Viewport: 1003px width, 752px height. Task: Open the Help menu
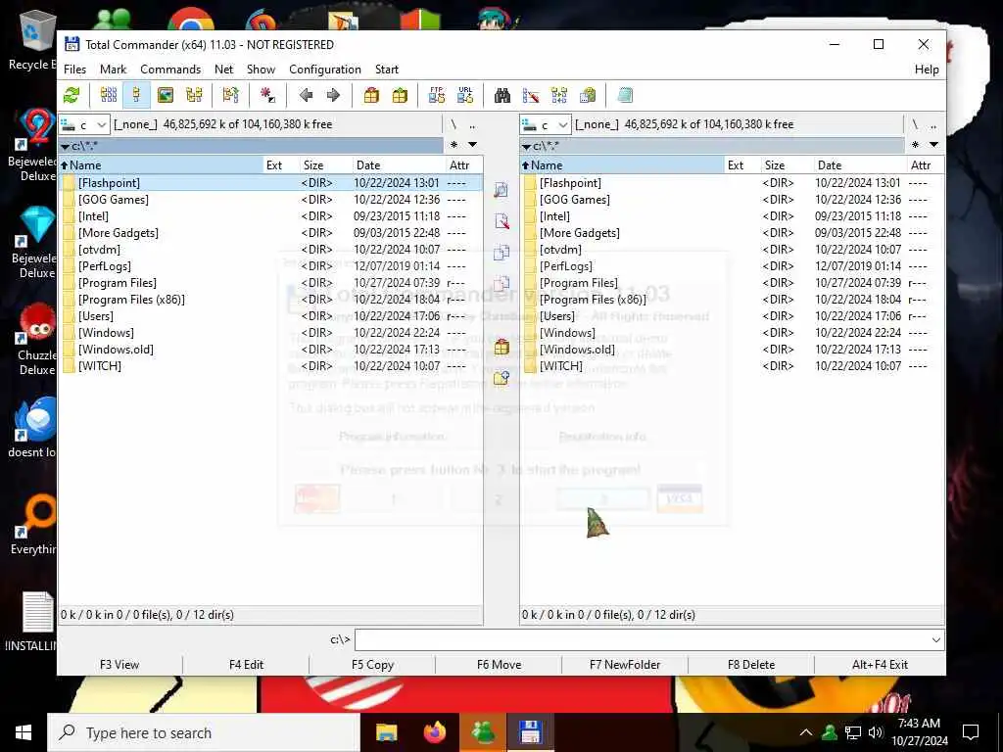click(927, 70)
